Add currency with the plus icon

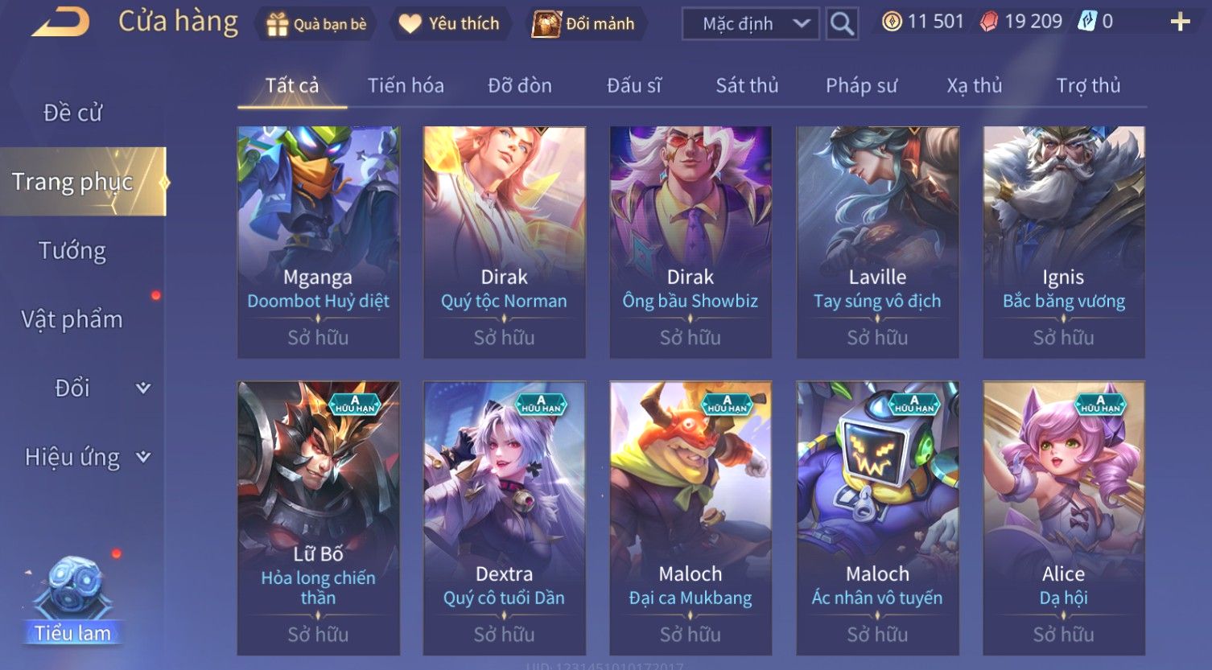[x=1180, y=22]
